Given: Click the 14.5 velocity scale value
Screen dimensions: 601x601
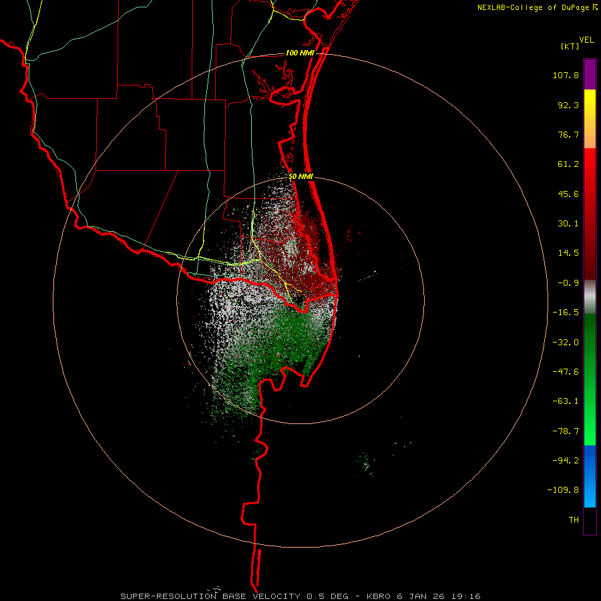Looking at the screenshot, I should click(568, 253).
